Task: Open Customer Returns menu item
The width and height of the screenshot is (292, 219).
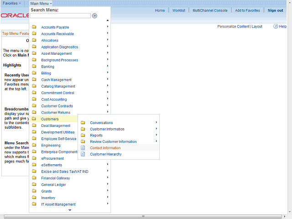Action: tap(56, 113)
